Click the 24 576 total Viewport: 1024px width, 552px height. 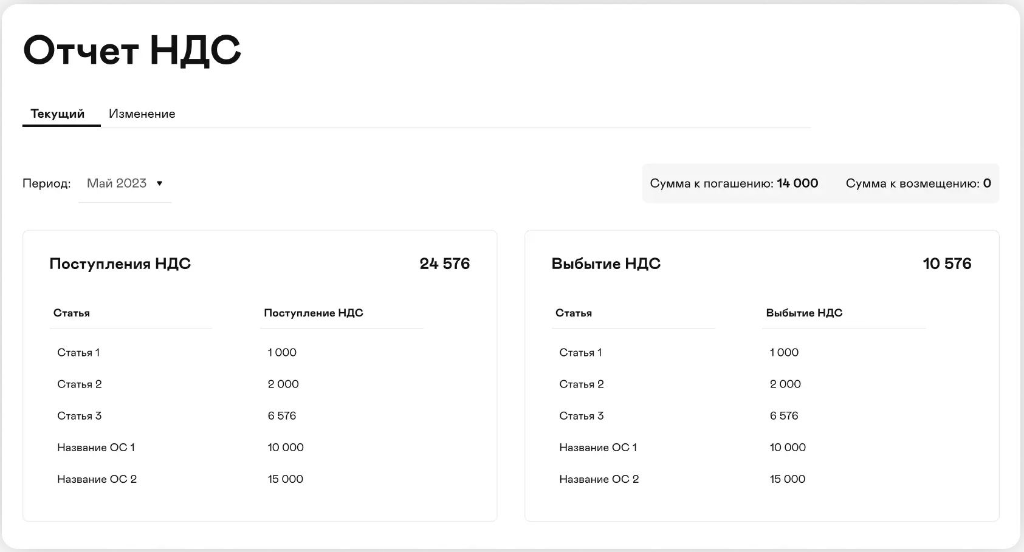click(x=445, y=264)
